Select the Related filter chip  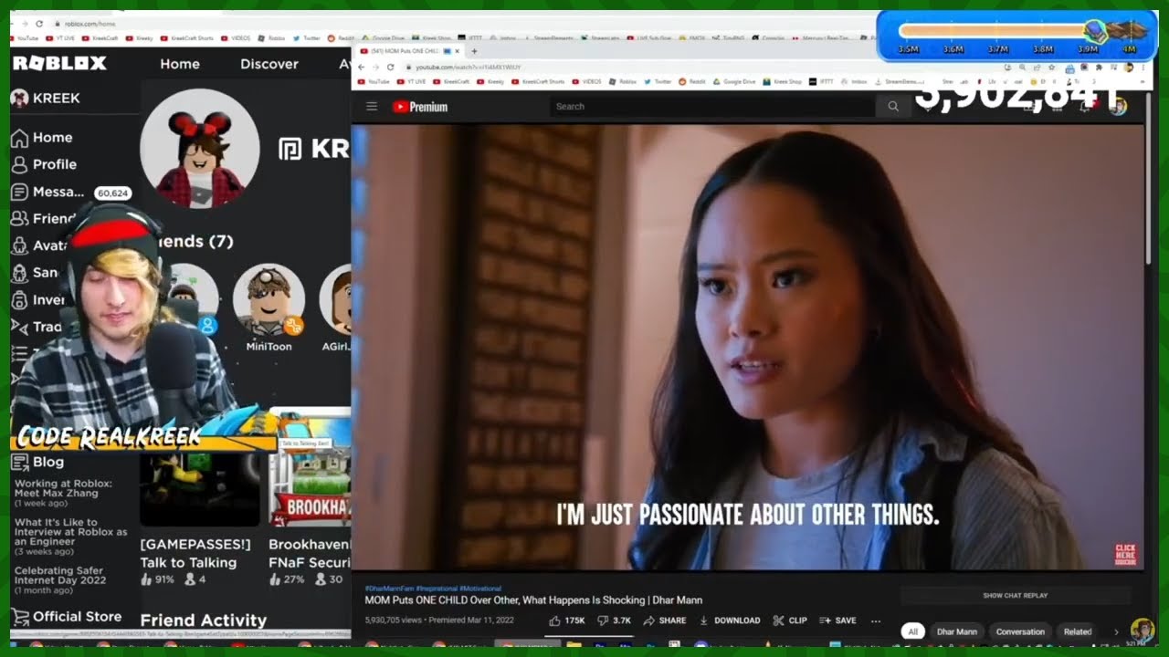pos(1078,631)
